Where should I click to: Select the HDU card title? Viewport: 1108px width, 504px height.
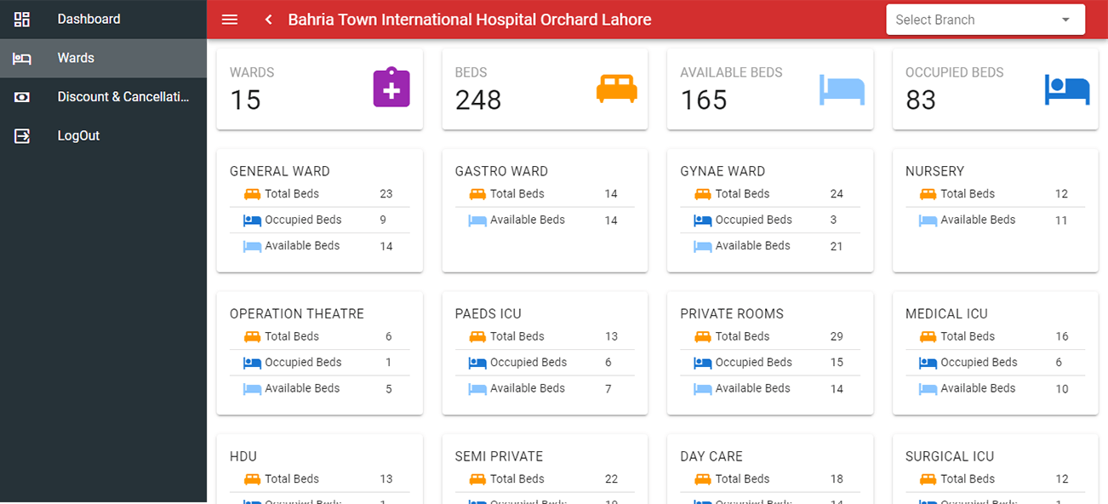[x=243, y=456]
